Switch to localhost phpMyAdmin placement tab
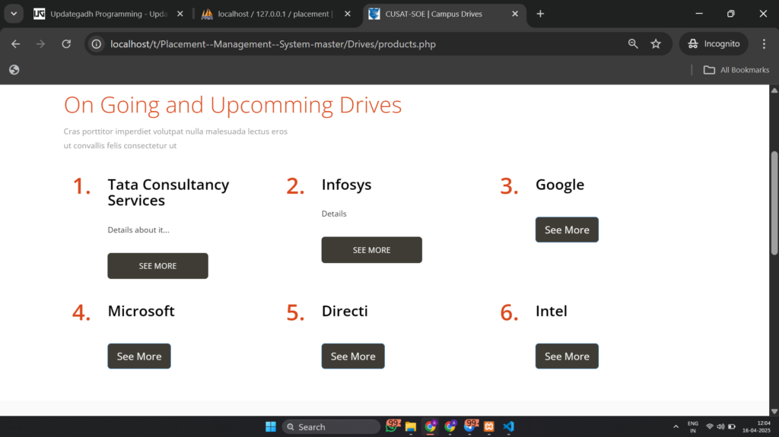 click(274, 14)
